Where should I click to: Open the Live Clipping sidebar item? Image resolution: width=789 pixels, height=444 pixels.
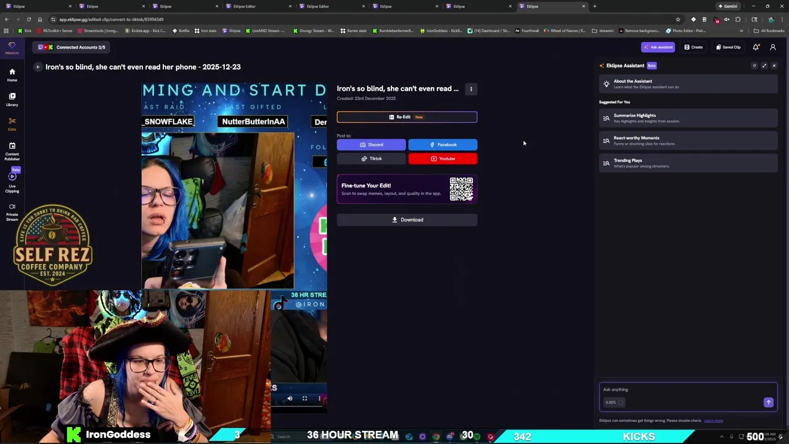click(12, 183)
